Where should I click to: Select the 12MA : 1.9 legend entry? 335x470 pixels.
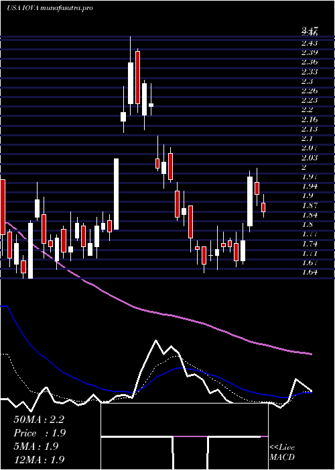(39, 459)
